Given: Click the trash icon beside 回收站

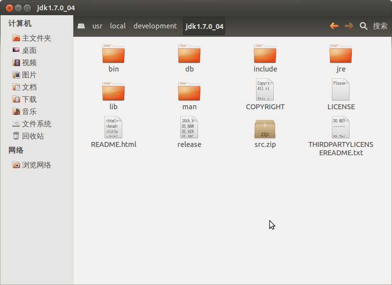Looking at the screenshot, I should [16, 136].
